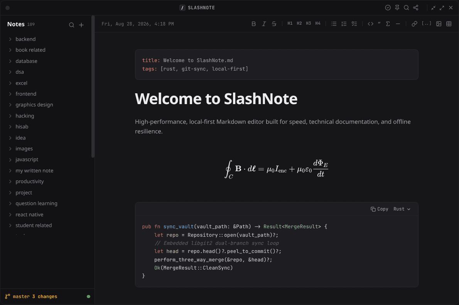Viewport: 459px width, 305px height.
Task: Click the sidebar scrollbar
Action: pos(93,87)
